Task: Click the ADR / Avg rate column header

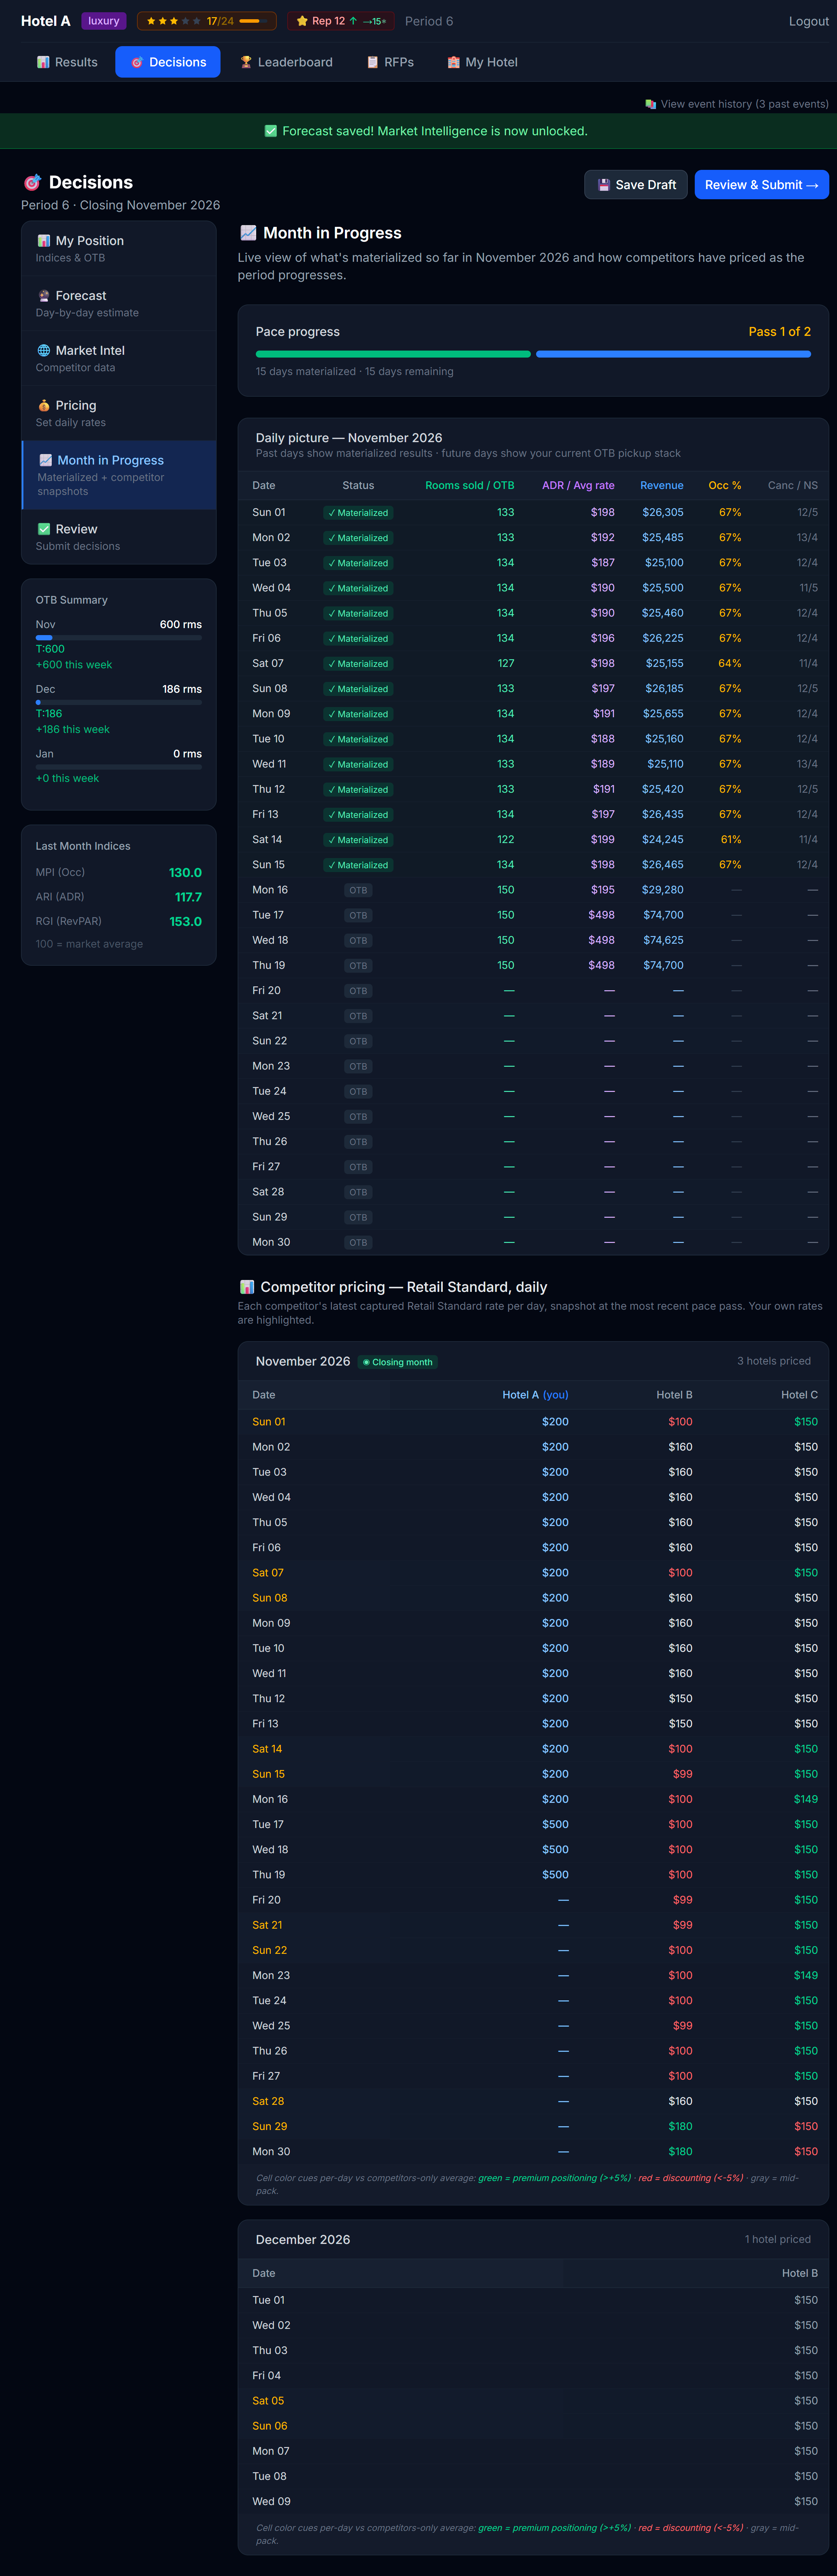Action: click(x=578, y=486)
